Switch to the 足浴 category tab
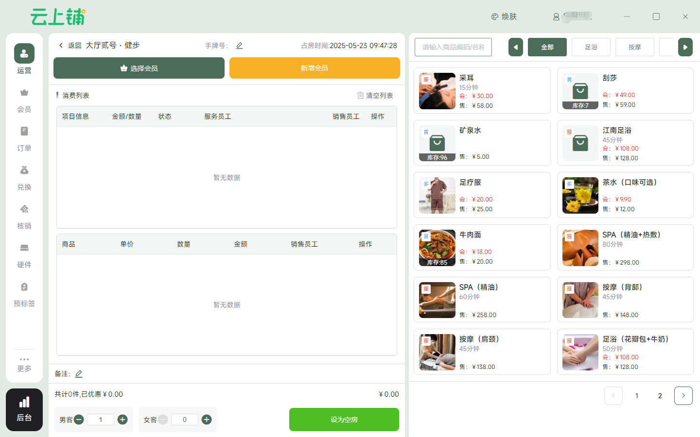The width and height of the screenshot is (700, 437). click(591, 47)
